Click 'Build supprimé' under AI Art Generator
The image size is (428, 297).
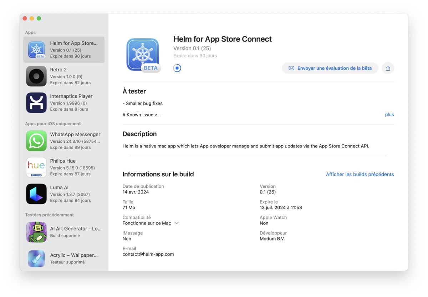(65, 236)
